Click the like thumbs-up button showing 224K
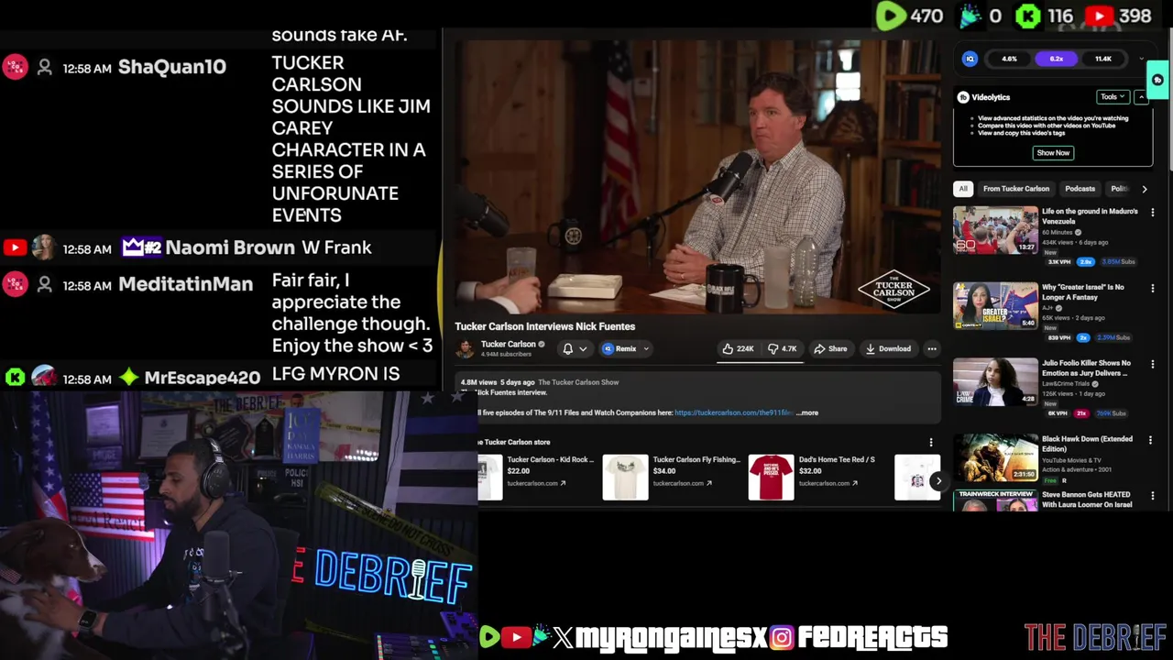The width and height of the screenshot is (1173, 660). [x=738, y=348]
